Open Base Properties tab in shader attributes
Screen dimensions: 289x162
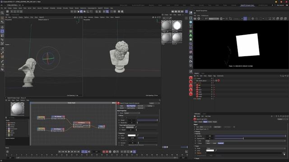tap(131, 106)
